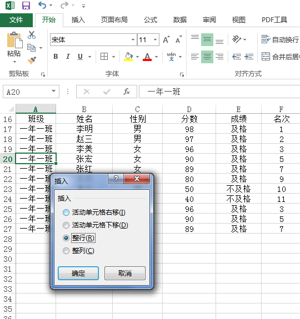Switch to the 视图 ribbon tab

coord(238,20)
